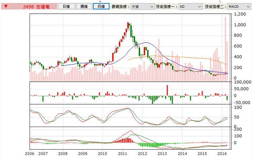Image resolution: width=256 pixels, height=160 pixels.
Task: Click the 2016 label on time axis
Action: click(x=221, y=153)
